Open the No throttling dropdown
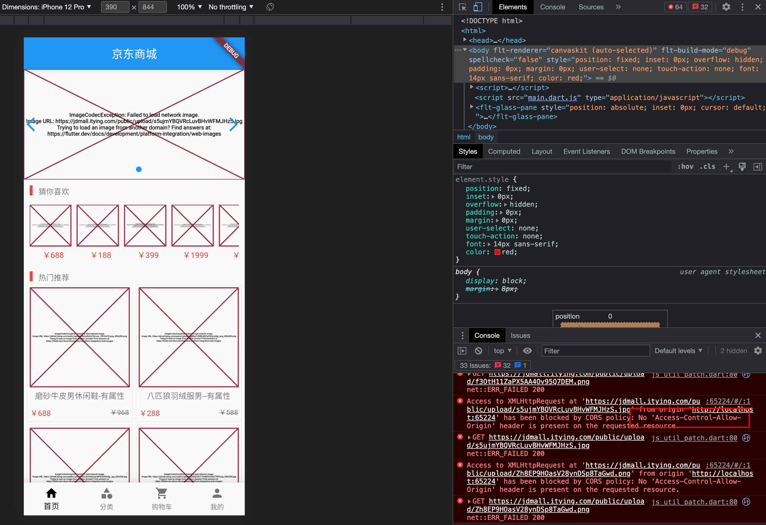 click(231, 7)
